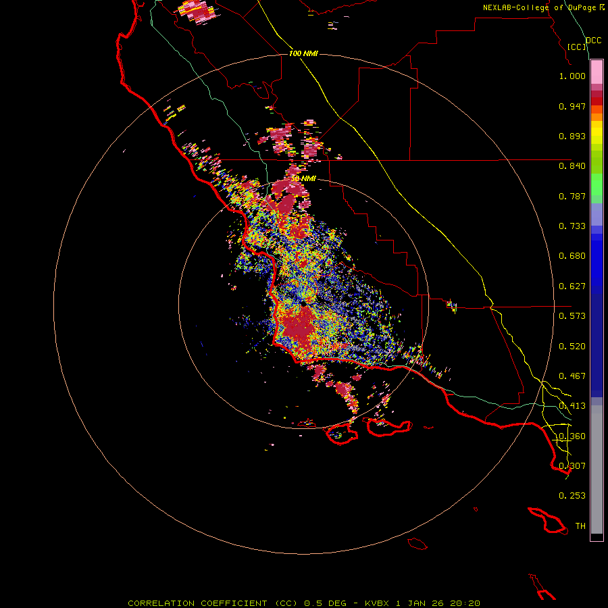
Task: Click the 0.680 scale value
Action: point(572,256)
